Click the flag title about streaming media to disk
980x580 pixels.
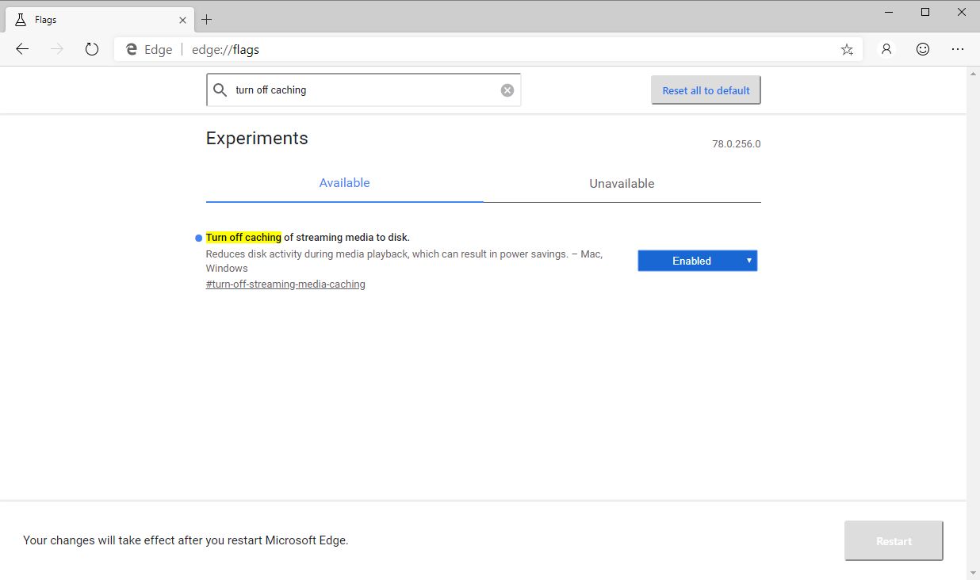[x=308, y=237]
